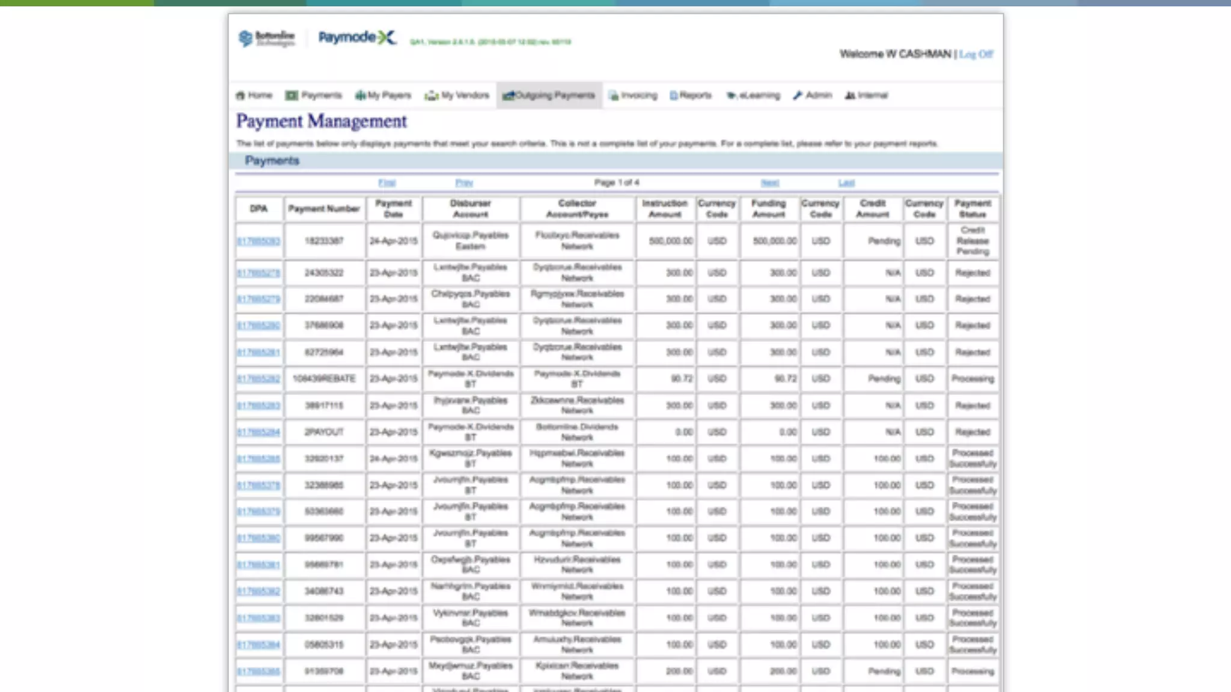1231x692 pixels.
Task: Open the My Vendors menu
Action: [465, 96]
